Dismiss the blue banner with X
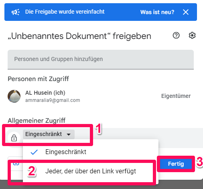Screen dimensions: 203x189 point(186,12)
